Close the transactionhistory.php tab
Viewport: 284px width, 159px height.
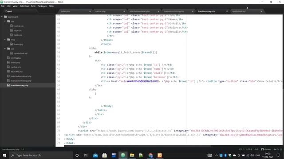(193, 11)
